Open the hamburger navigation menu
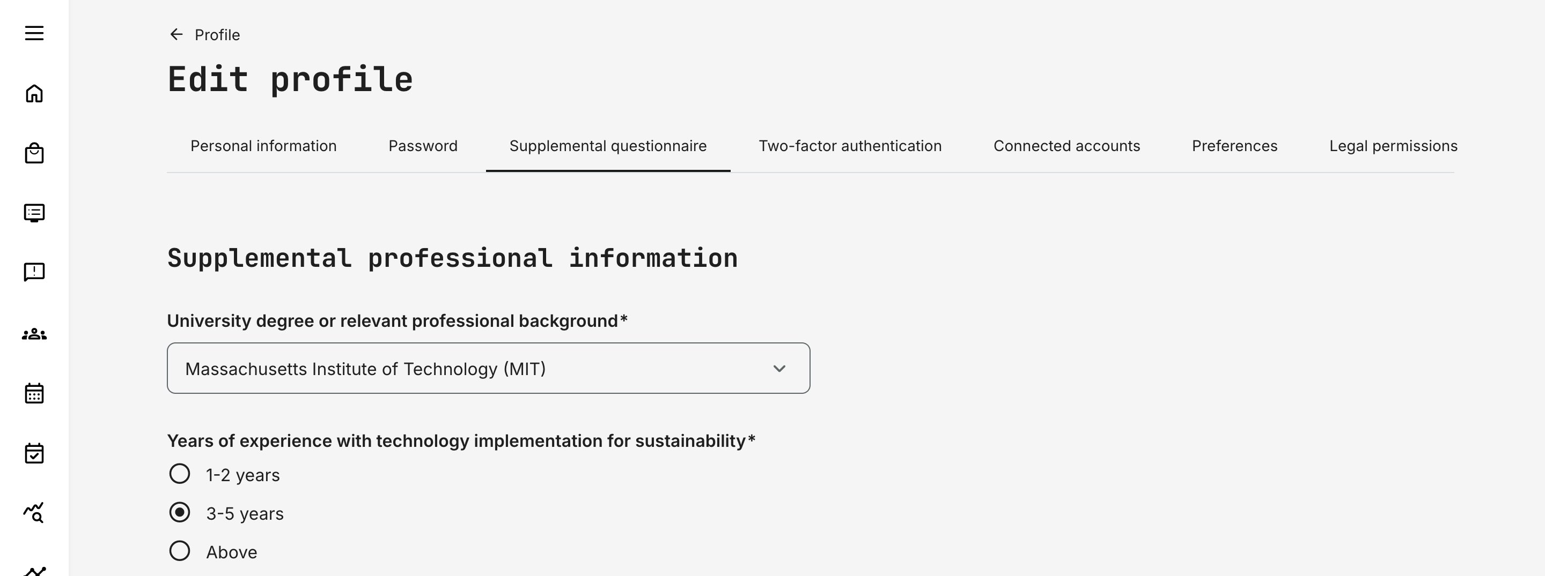This screenshot has width=1545, height=576. [x=35, y=34]
